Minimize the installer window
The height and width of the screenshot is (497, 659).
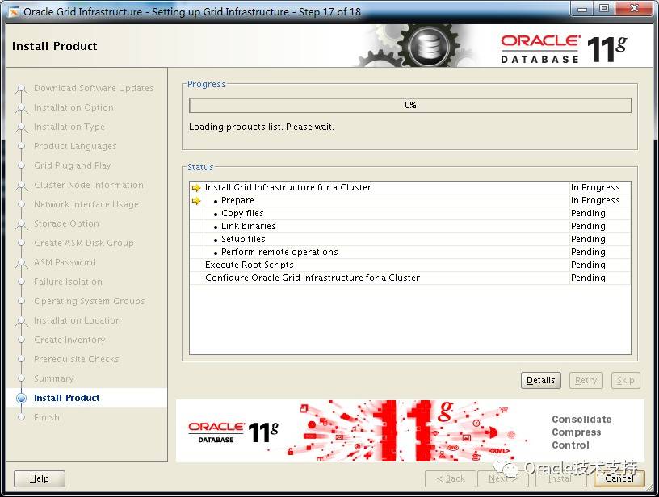pos(582,8)
